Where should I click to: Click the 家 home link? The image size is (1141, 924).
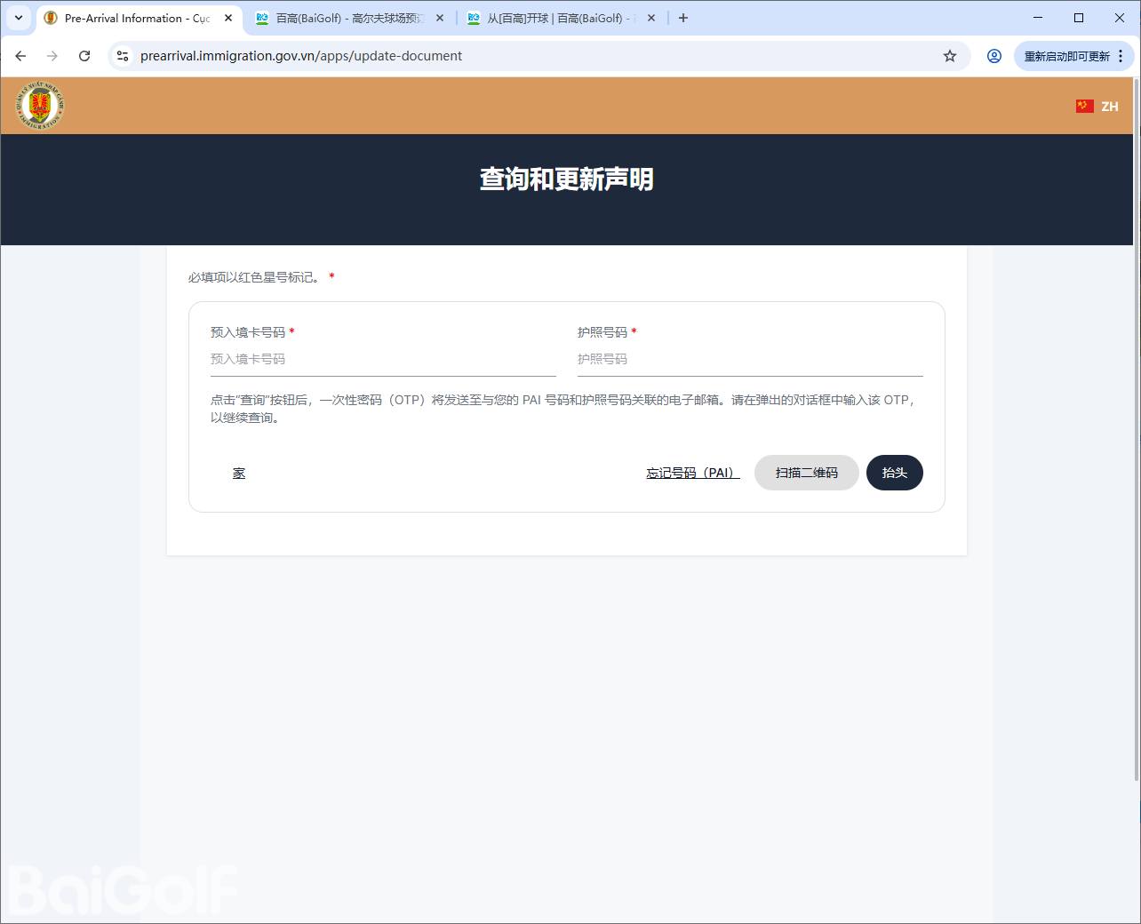239,473
